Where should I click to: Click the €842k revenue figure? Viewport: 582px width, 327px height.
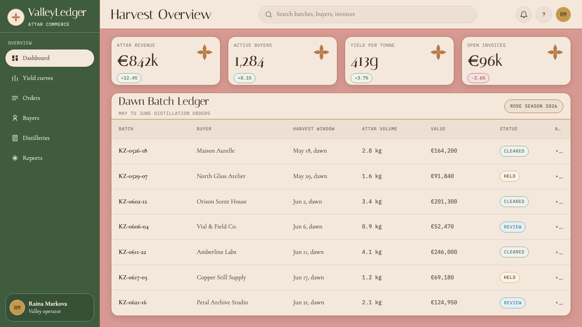point(138,61)
